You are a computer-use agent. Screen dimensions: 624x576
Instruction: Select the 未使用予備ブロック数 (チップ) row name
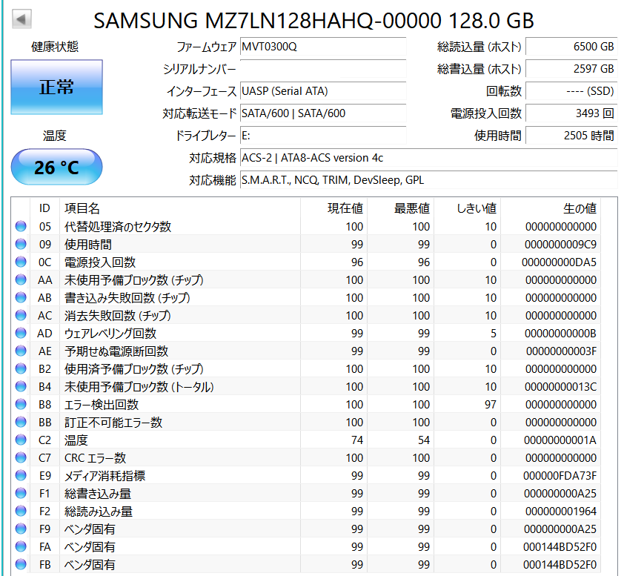coord(133,279)
